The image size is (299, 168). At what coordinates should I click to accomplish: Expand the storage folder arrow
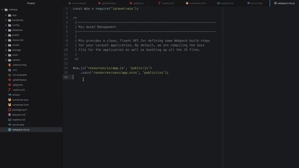[6, 50]
